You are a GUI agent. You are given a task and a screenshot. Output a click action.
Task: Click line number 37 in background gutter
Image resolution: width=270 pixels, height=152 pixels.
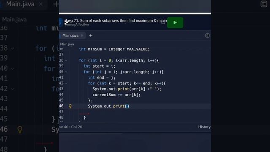point(4,38)
